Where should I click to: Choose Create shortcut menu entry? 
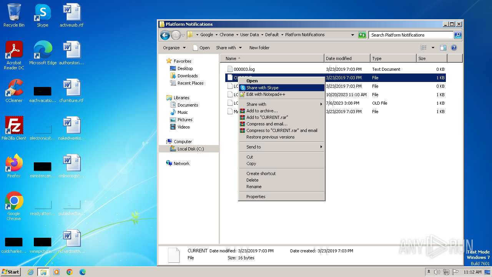(x=281, y=174)
